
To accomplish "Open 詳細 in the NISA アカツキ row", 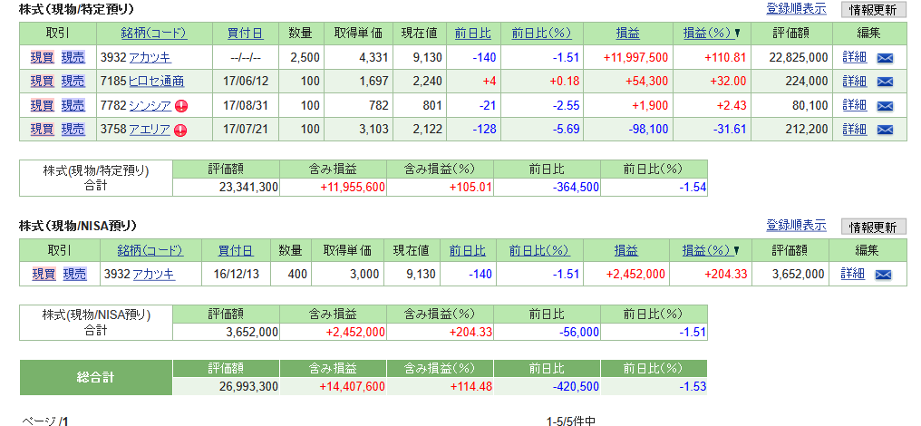I will click(x=852, y=273).
